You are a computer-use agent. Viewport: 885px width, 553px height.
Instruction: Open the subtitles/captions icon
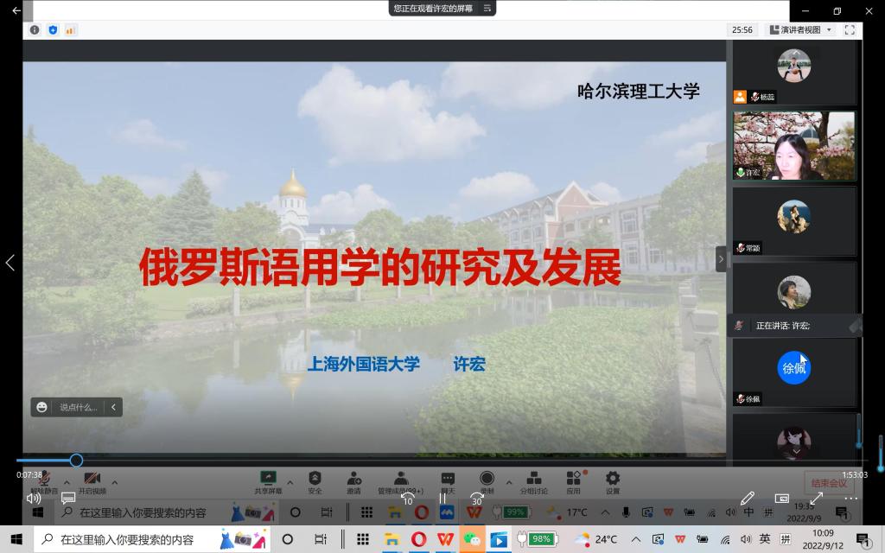[68, 498]
